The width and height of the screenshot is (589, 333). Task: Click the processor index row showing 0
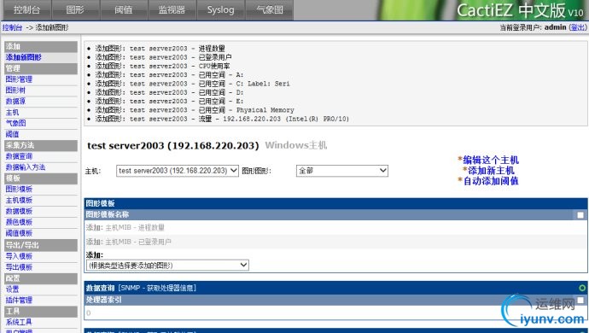[x=335, y=313]
